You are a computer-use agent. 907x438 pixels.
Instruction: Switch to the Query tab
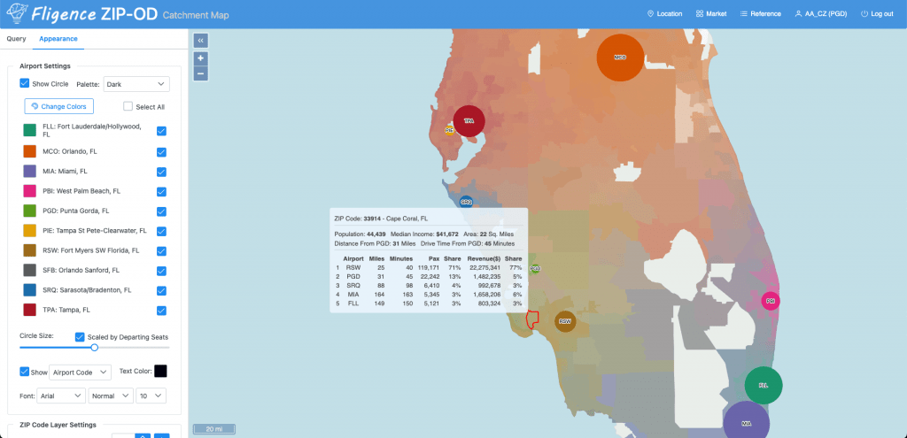click(x=16, y=39)
